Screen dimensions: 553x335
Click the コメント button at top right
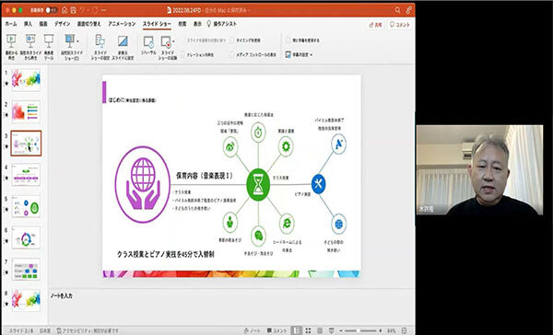pos(400,25)
